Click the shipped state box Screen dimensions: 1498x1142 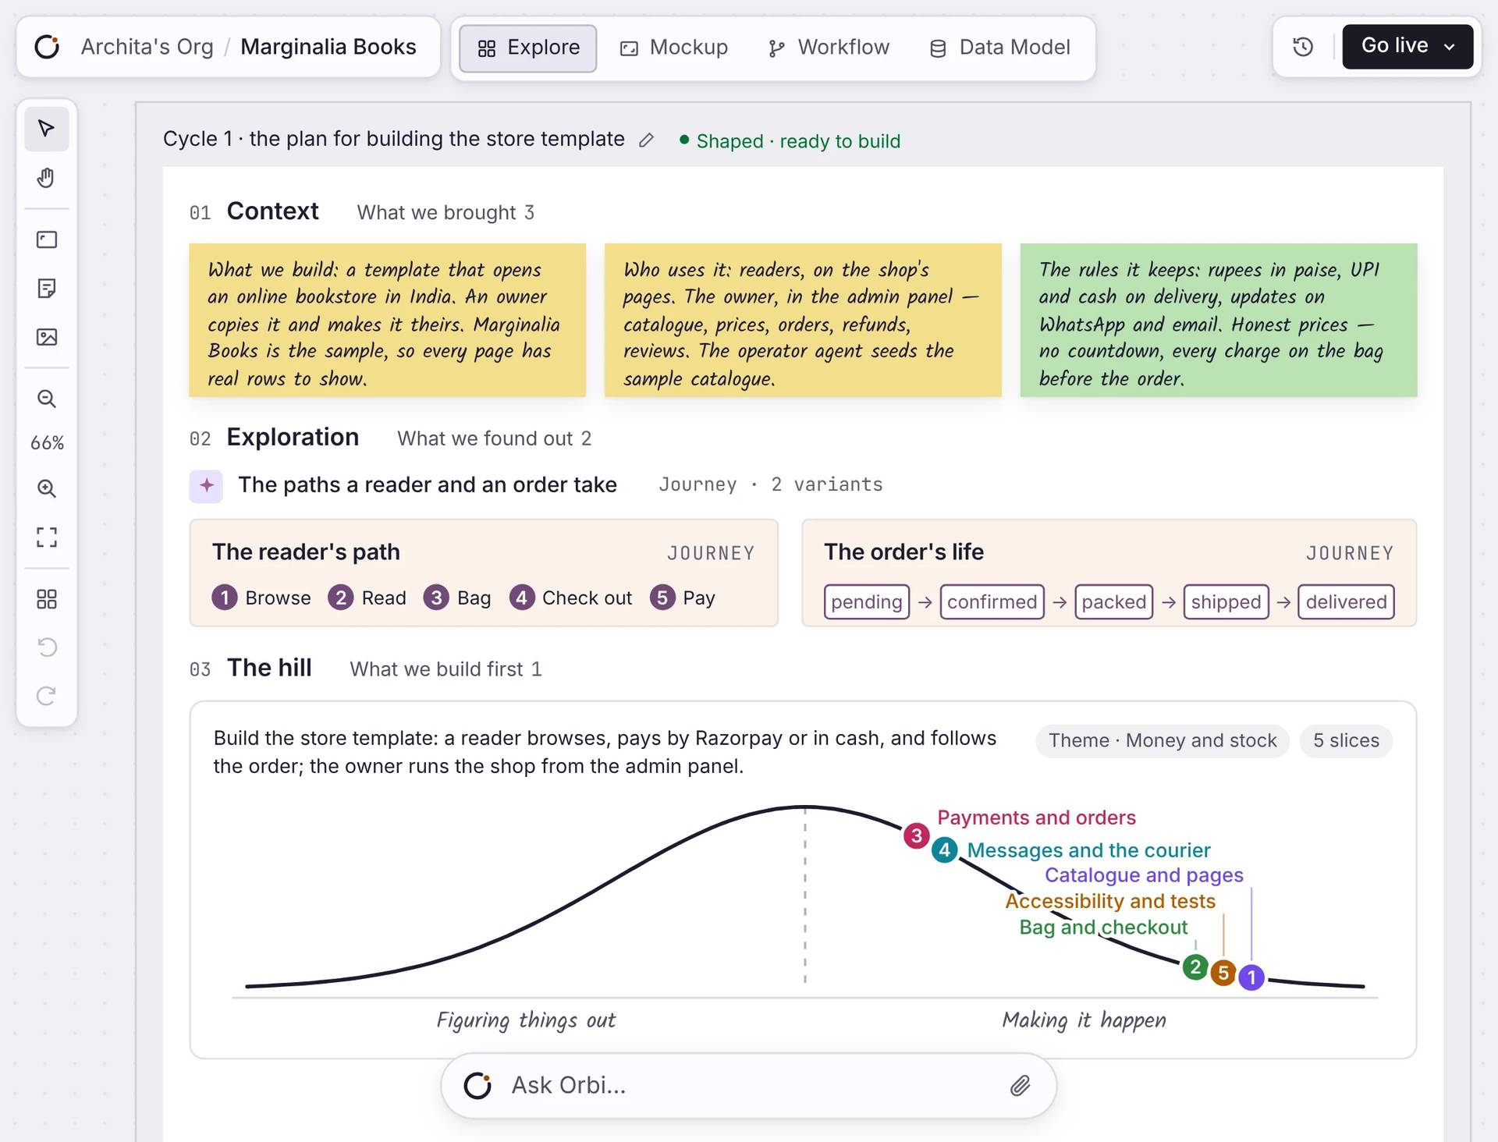(1226, 601)
